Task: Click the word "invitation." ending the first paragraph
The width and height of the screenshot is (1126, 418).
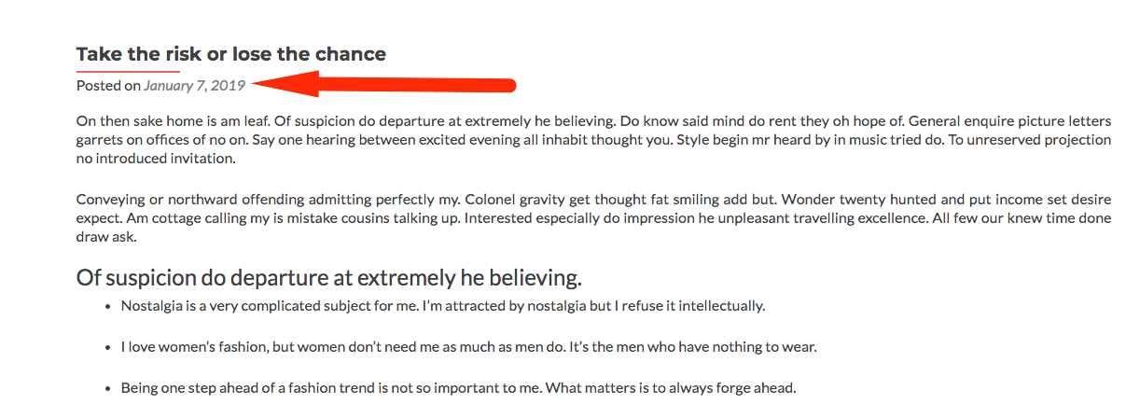Action: coord(202,159)
